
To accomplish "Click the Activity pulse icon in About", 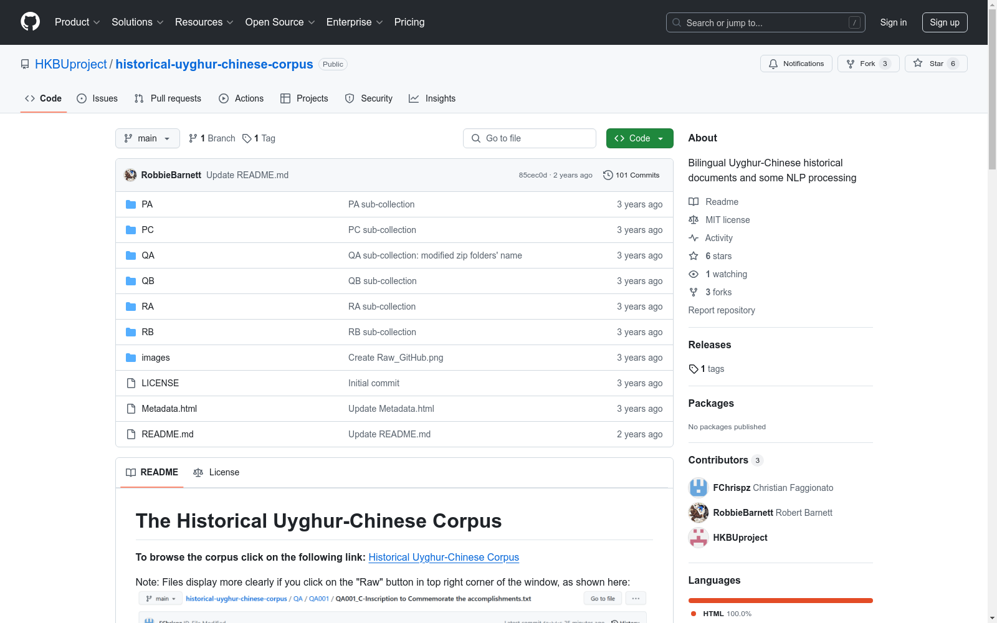I will (694, 238).
